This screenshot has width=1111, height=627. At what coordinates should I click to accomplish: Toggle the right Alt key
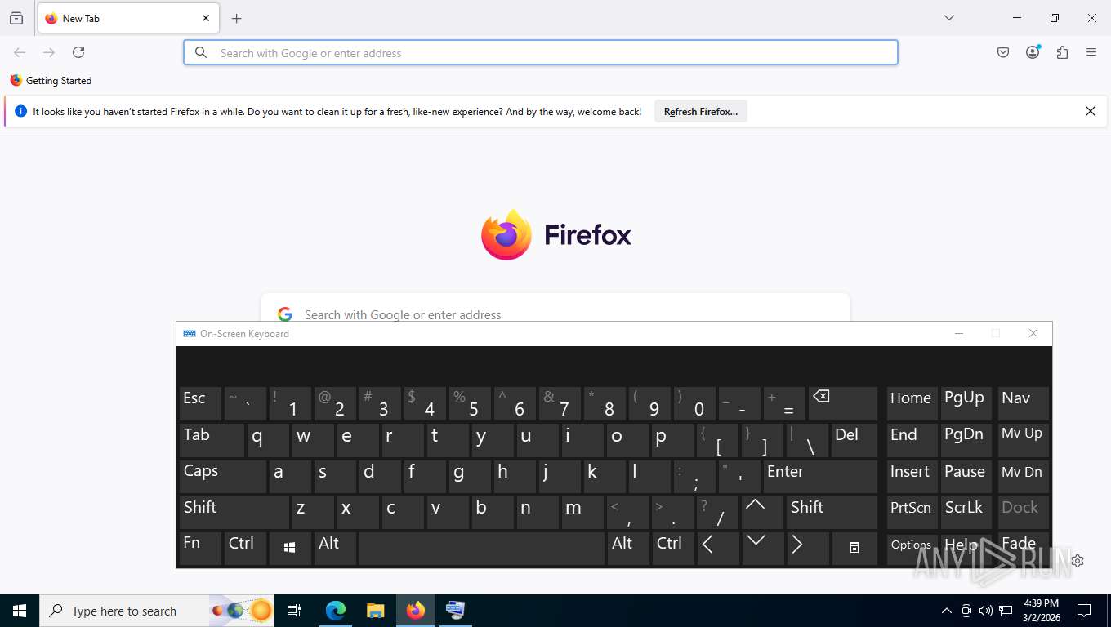tap(627, 549)
